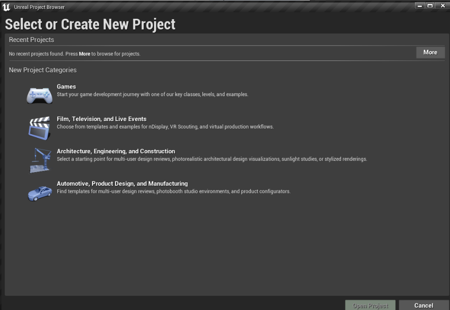
Task: Click the Games description text
Action: pyautogui.click(x=152, y=94)
